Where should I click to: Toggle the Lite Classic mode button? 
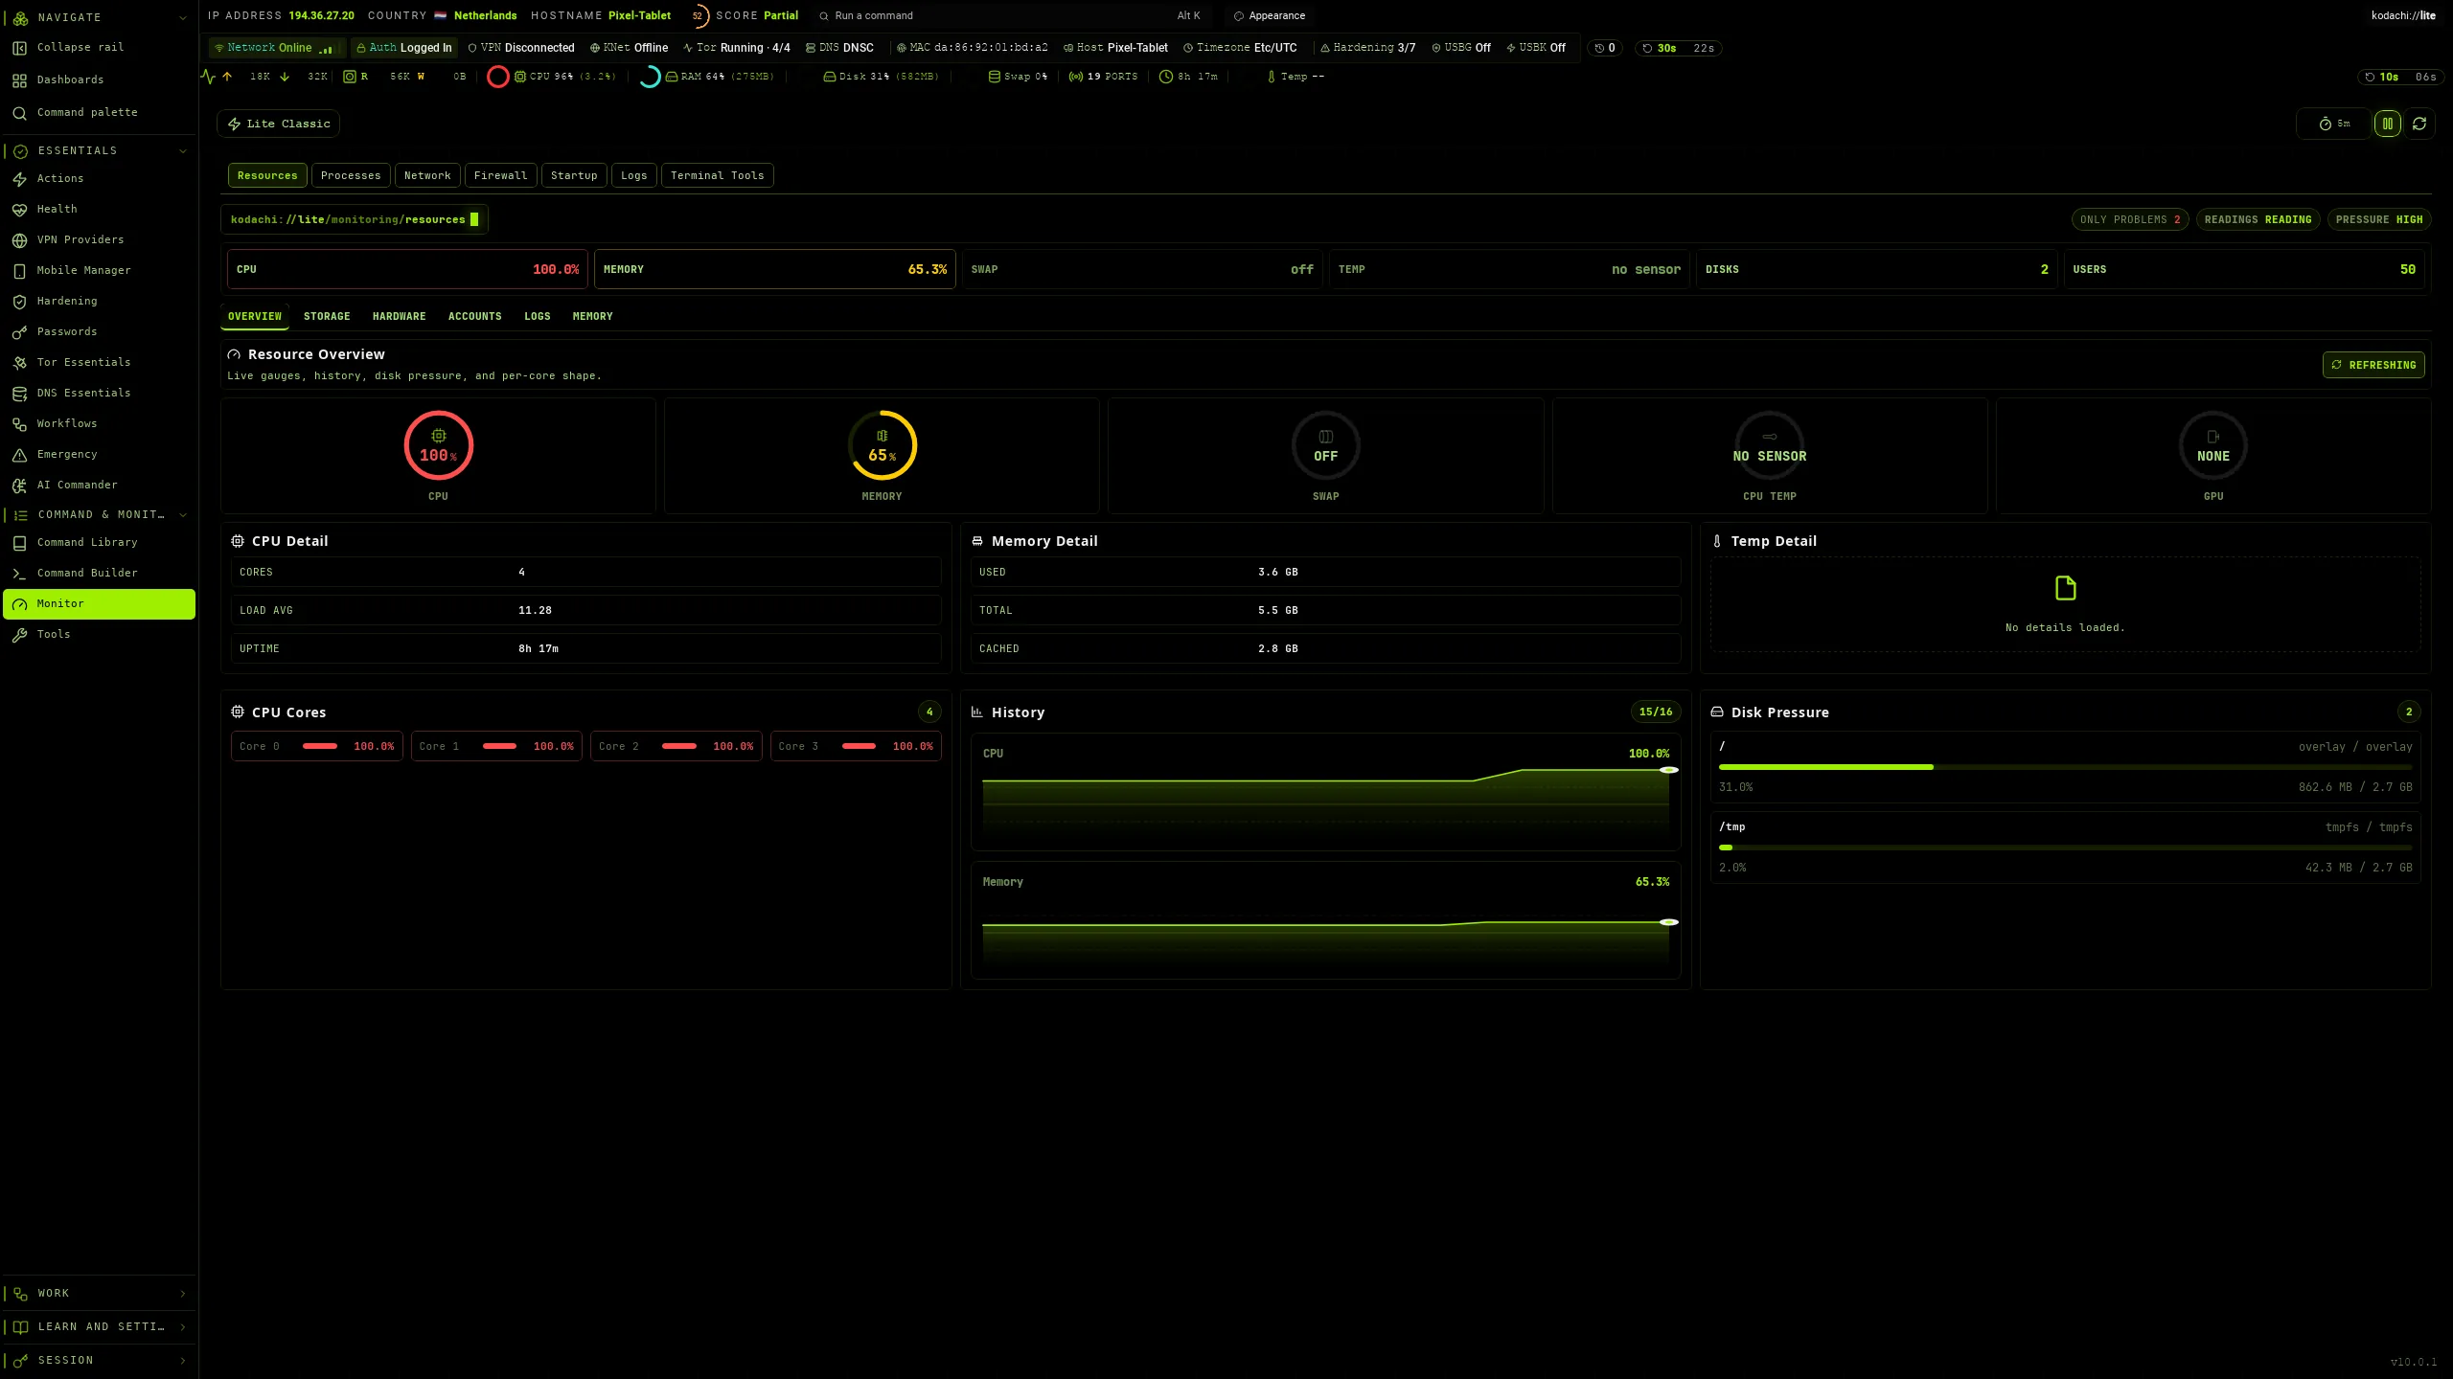pyautogui.click(x=278, y=124)
